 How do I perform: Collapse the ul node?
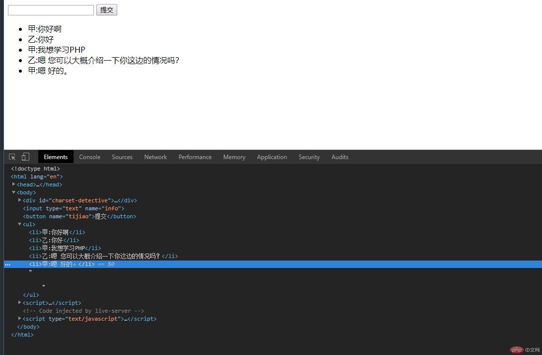20,224
